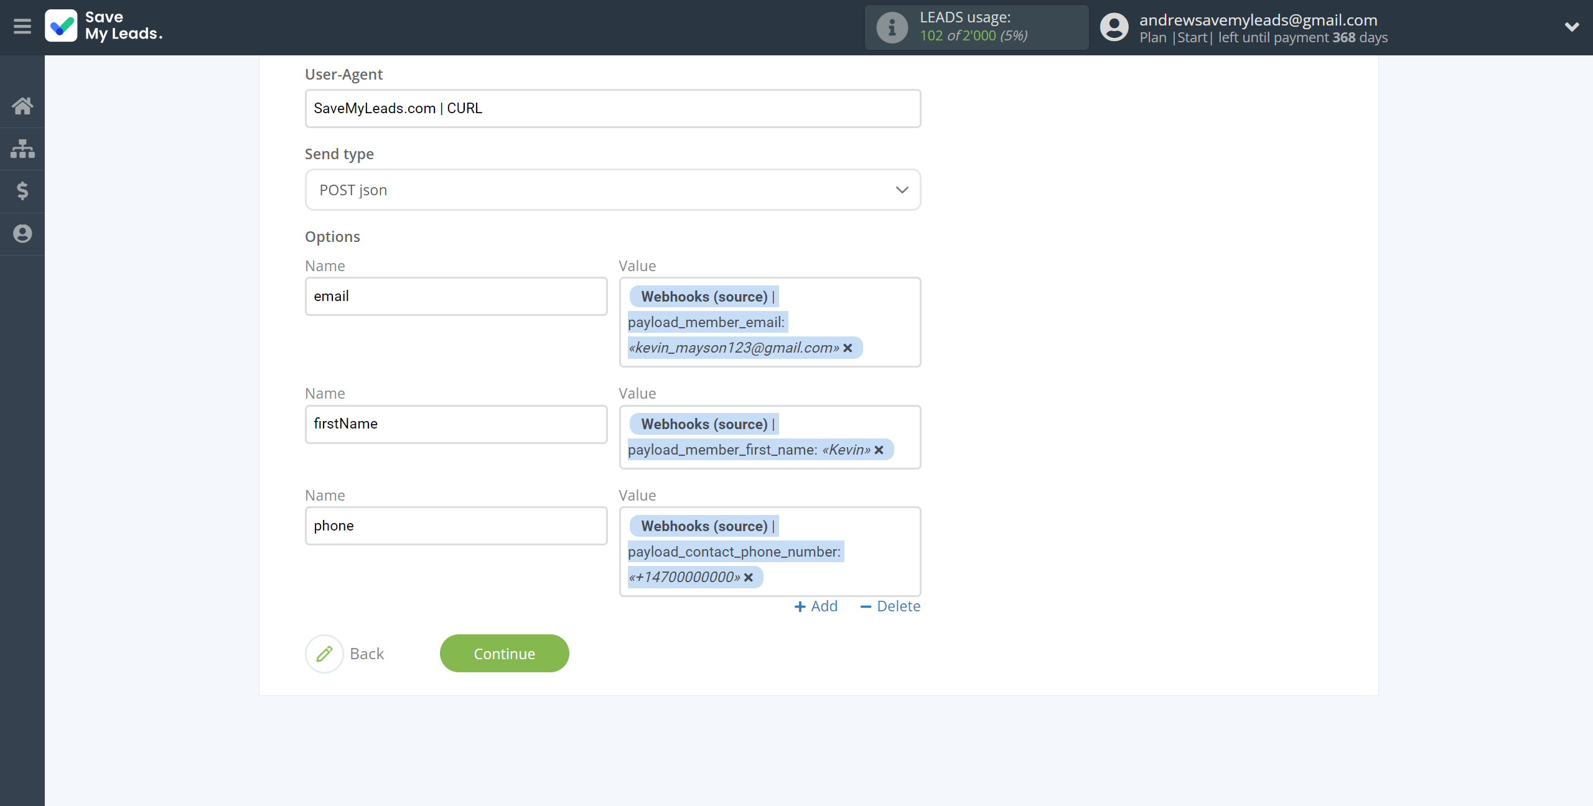Open Connections sitemap icon in sidebar

[x=22, y=149]
